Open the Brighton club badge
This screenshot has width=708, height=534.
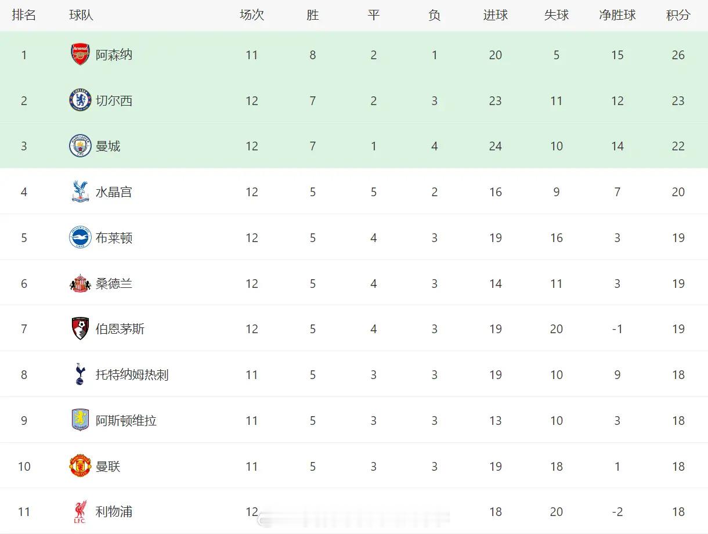(80, 237)
